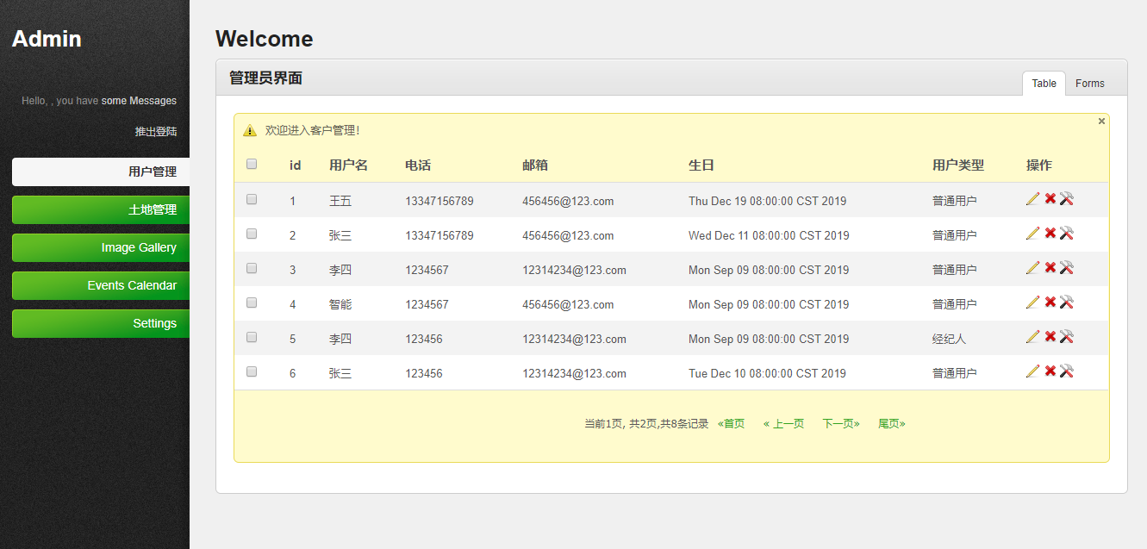Switch to the Forms tab

click(x=1089, y=84)
